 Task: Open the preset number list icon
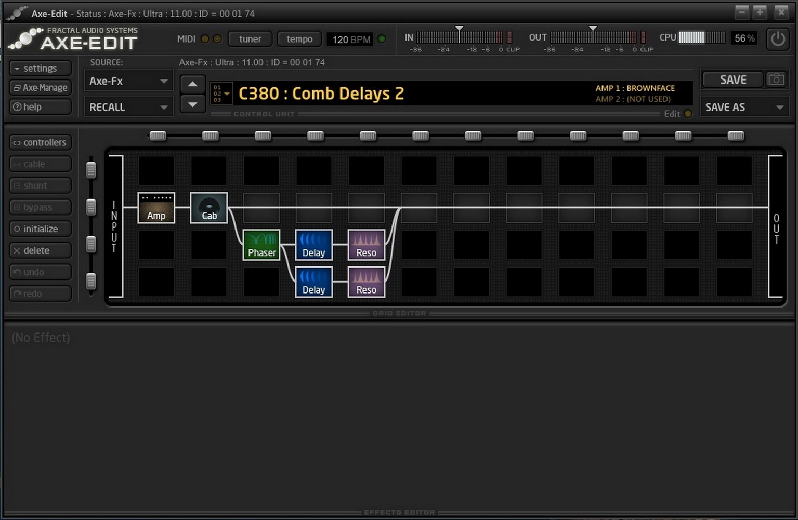pyautogui.click(x=221, y=94)
